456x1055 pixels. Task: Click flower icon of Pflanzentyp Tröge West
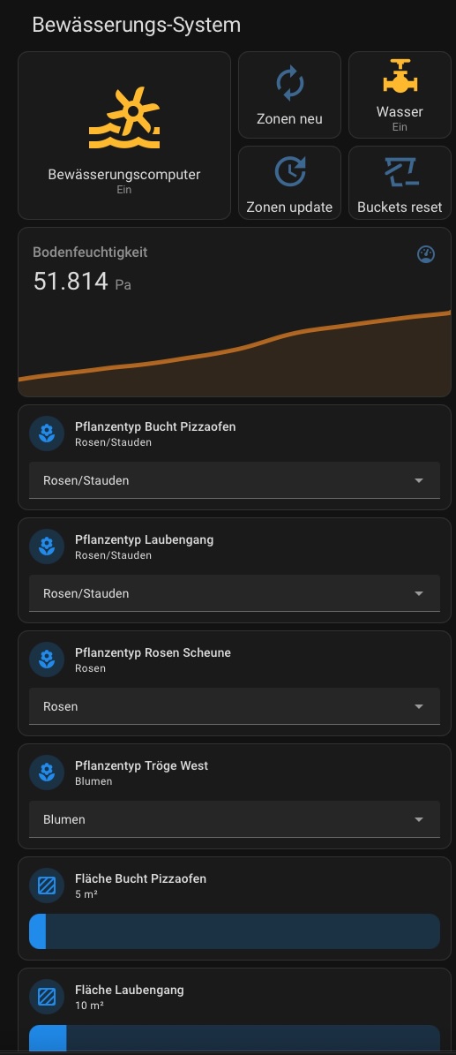[47, 773]
